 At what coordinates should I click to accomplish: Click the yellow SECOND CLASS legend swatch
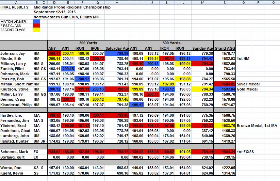36,30
